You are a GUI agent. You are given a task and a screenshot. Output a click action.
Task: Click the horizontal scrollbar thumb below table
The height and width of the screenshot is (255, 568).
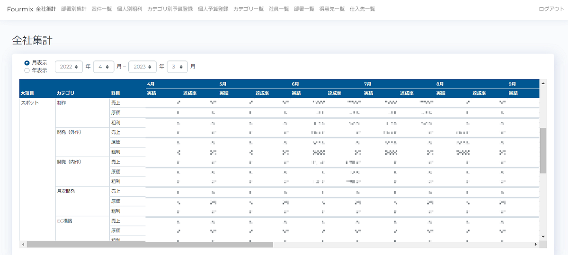pyautogui.click(x=150, y=245)
